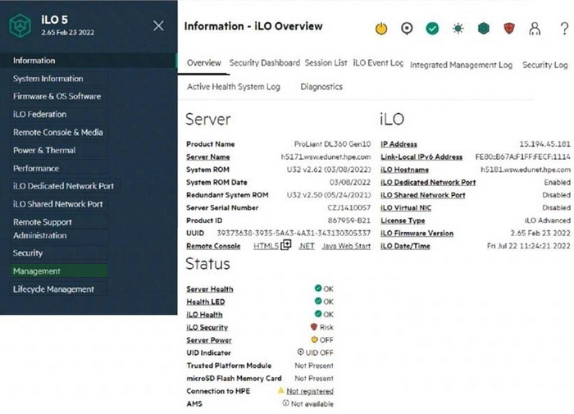The width and height of the screenshot is (574, 414).
Task: Click the green hexagon iLO icon
Action: 483,29
